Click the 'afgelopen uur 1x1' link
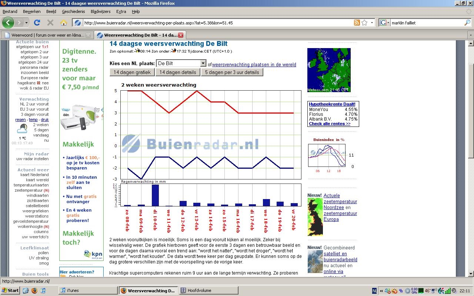This screenshot has width=474, height=296. click(33, 47)
